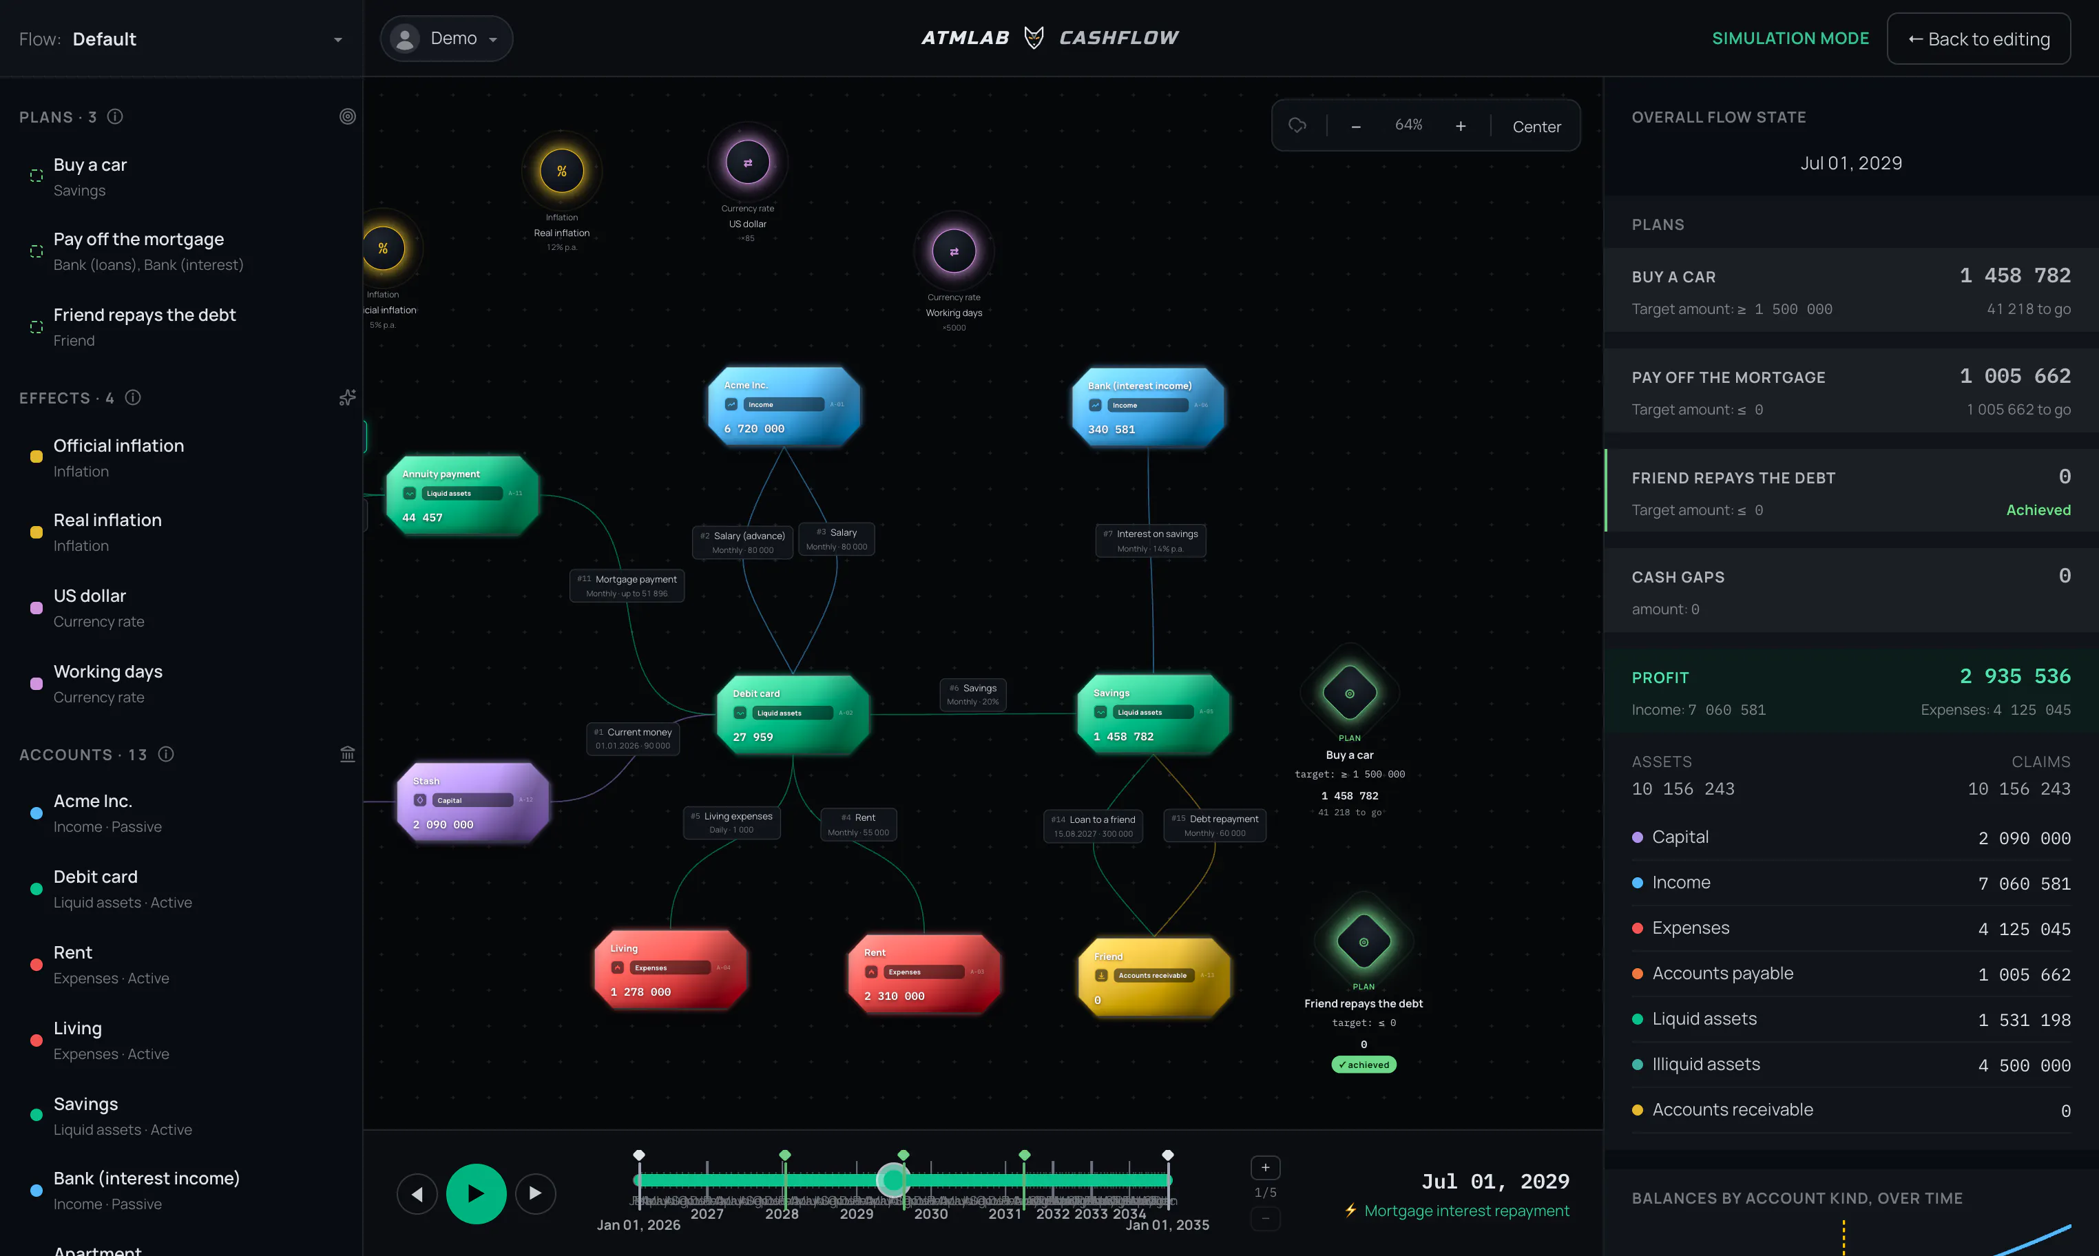
Task: Click the Mortgage payment flow label
Action: pyautogui.click(x=626, y=586)
